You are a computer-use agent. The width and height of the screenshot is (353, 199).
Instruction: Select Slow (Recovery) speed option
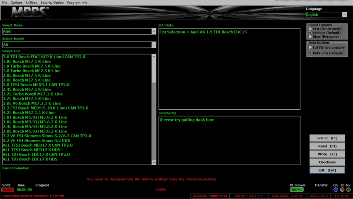pos(311,37)
